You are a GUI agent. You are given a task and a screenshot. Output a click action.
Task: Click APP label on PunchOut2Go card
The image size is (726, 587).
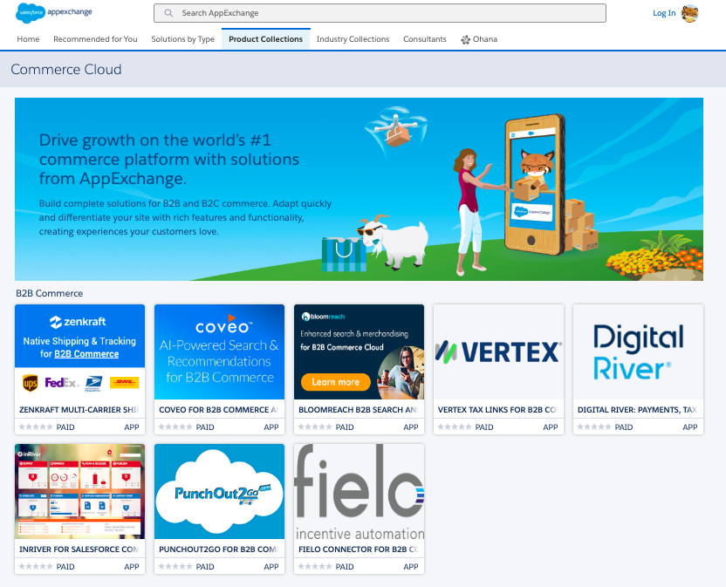coord(271,567)
